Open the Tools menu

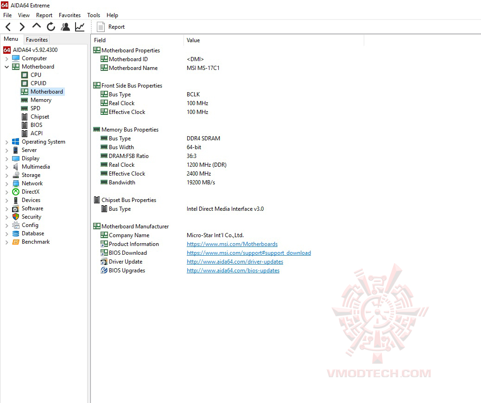point(94,15)
